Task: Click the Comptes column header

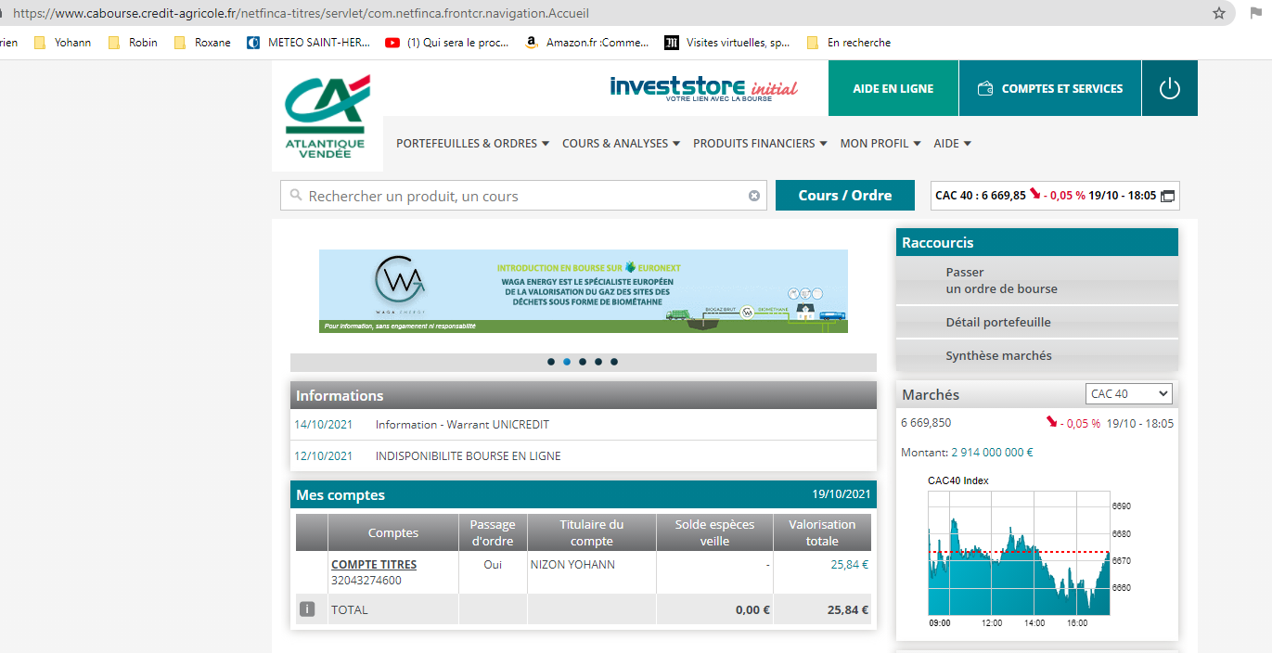Action: click(x=393, y=532)
